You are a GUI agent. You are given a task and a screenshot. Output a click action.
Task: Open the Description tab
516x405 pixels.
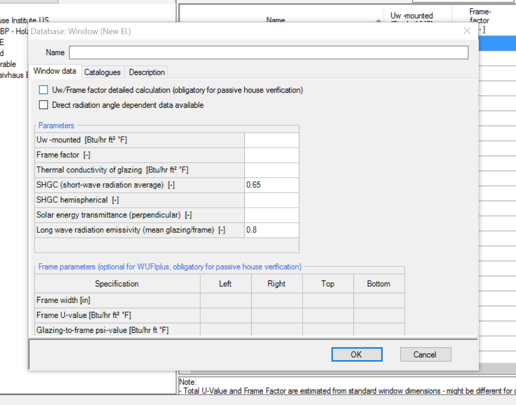click(x=146, y=72)
